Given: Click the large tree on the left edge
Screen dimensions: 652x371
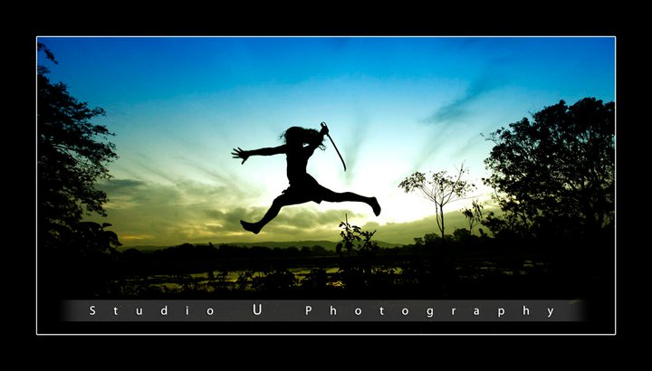Looking at the screenshot, I should point(72,154).
